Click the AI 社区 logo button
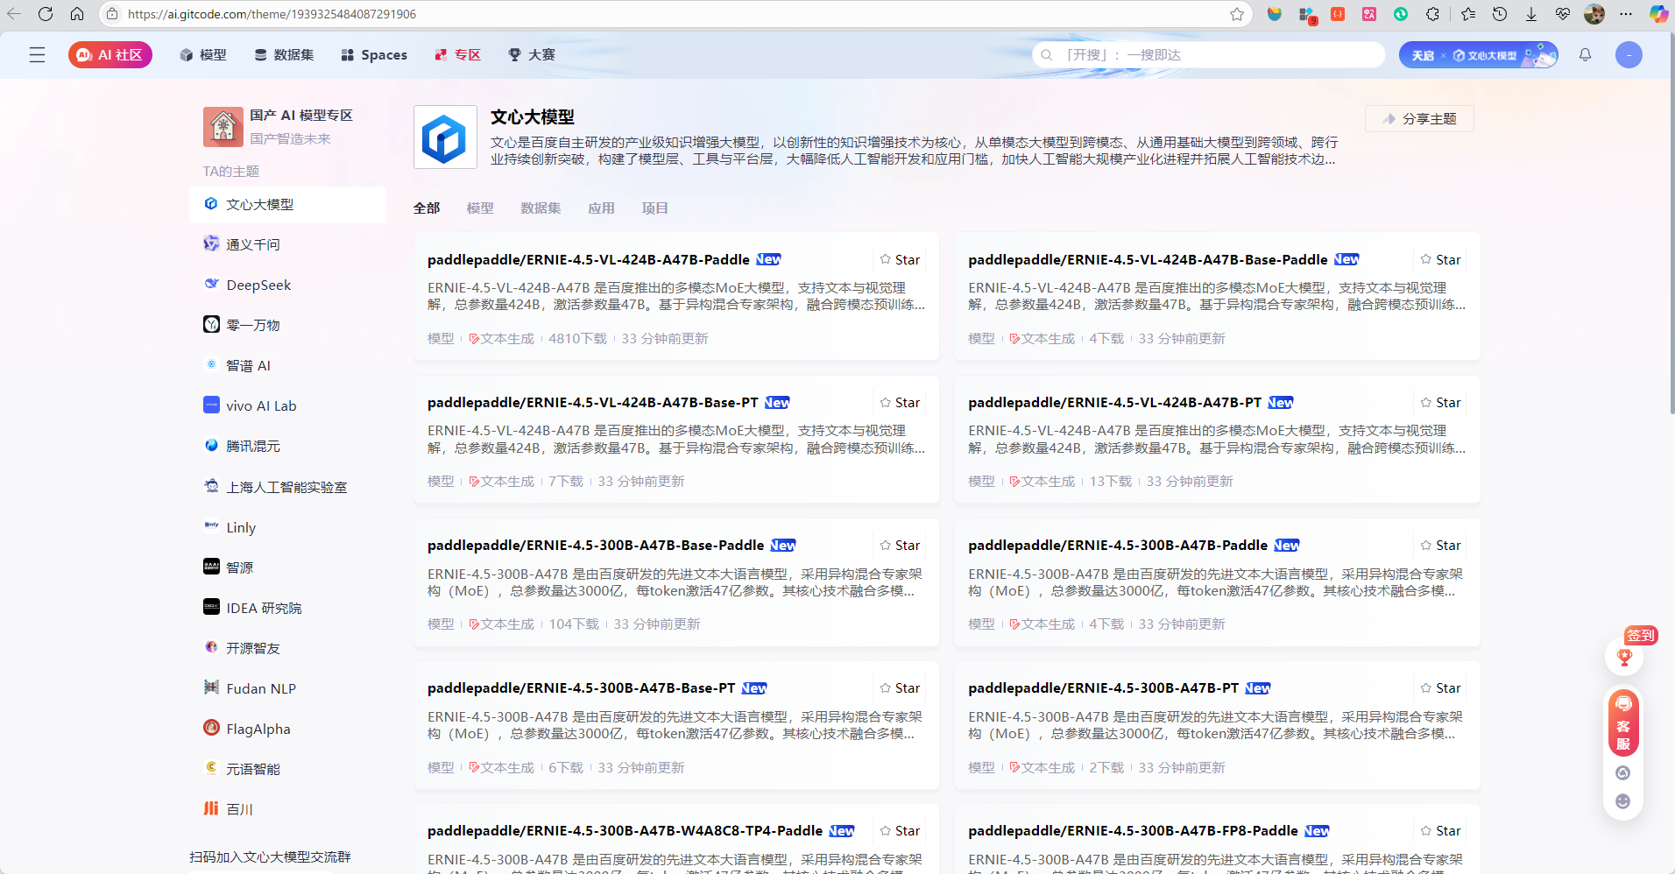 coord(110,55)
